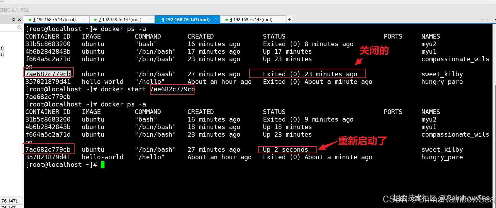496x208 pixels.
Task: Click status 'Exited (0) 23 minutes ago'
Action: click(x=310, y=74)
